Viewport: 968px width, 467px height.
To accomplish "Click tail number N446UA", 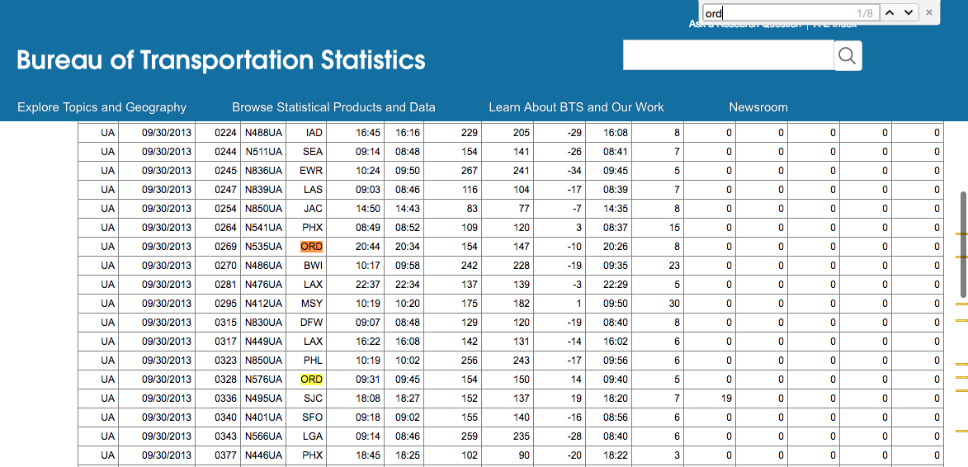I will tap(263, 455).
